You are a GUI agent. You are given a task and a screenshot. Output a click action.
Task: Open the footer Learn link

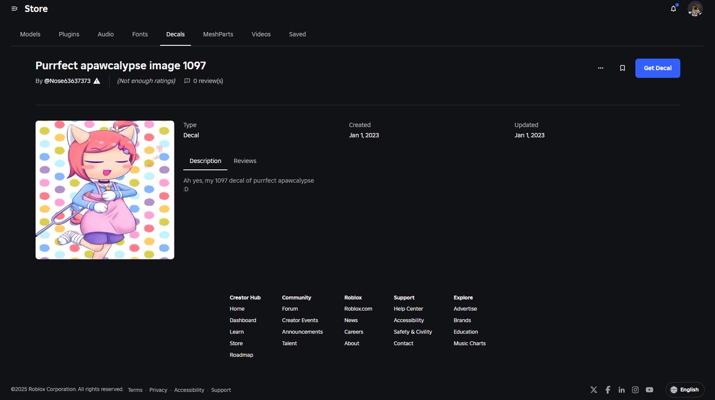click(x=237, y=332)
